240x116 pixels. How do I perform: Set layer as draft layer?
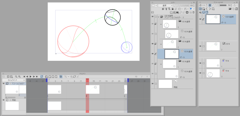(169, 9)
